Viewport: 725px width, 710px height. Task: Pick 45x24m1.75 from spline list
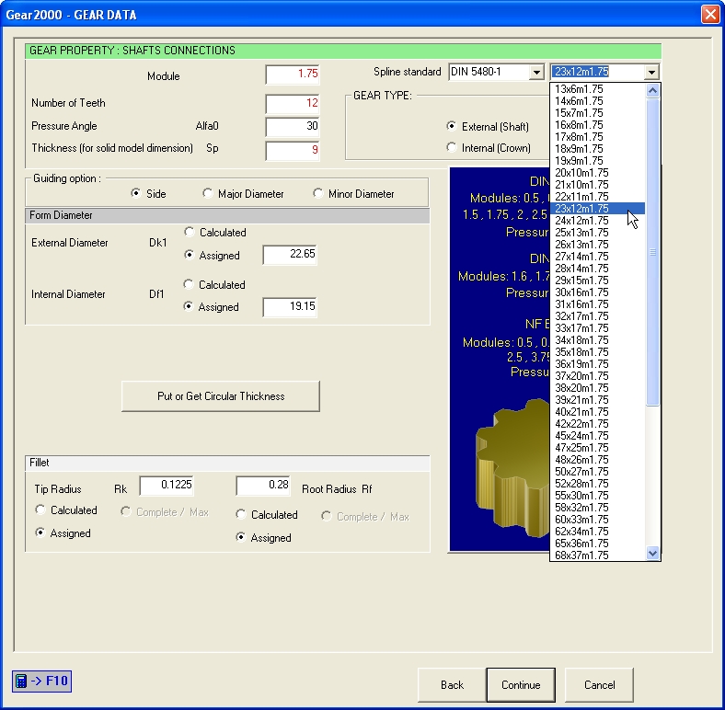(x=597, y=435)
